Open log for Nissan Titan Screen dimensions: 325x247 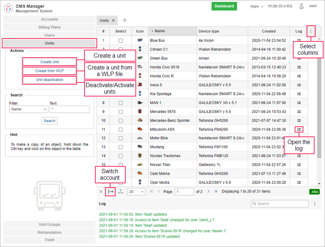pyautogui.click(x=299, y=165)
